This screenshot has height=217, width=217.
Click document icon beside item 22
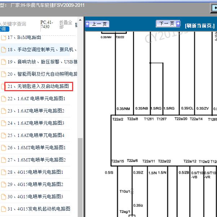(4, 99)
